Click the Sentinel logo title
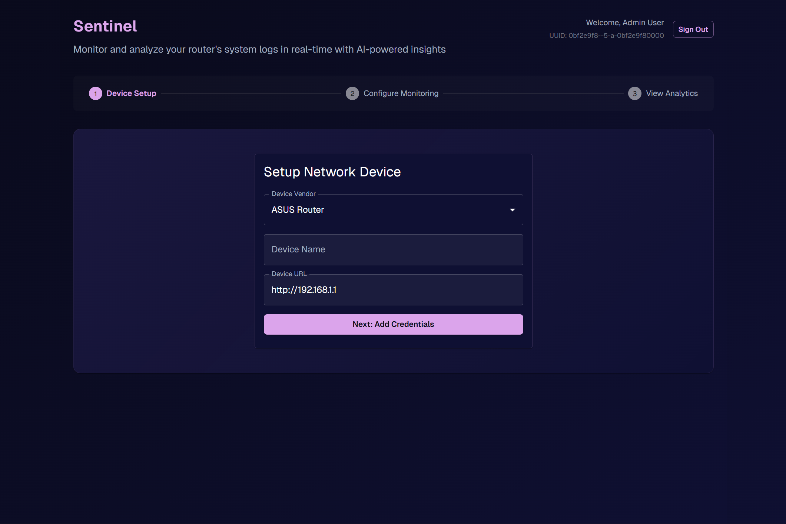The height and width of the screenshot is (524, 786). (105, 26)
